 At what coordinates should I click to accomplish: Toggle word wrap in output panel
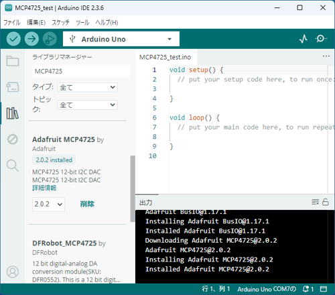tap(316, 202)
